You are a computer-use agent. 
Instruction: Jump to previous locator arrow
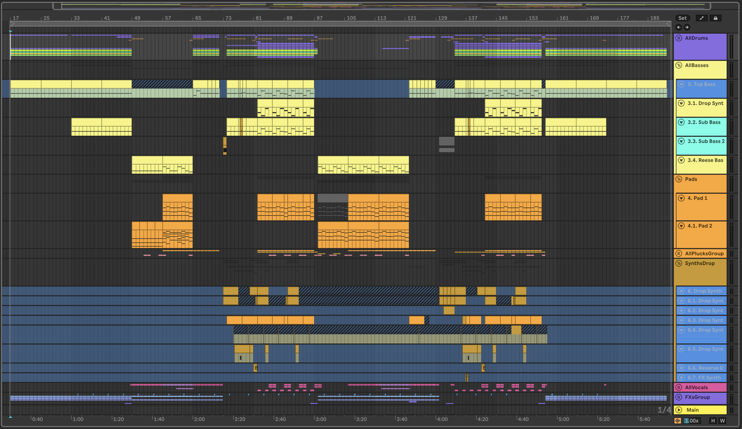[679, 27]
